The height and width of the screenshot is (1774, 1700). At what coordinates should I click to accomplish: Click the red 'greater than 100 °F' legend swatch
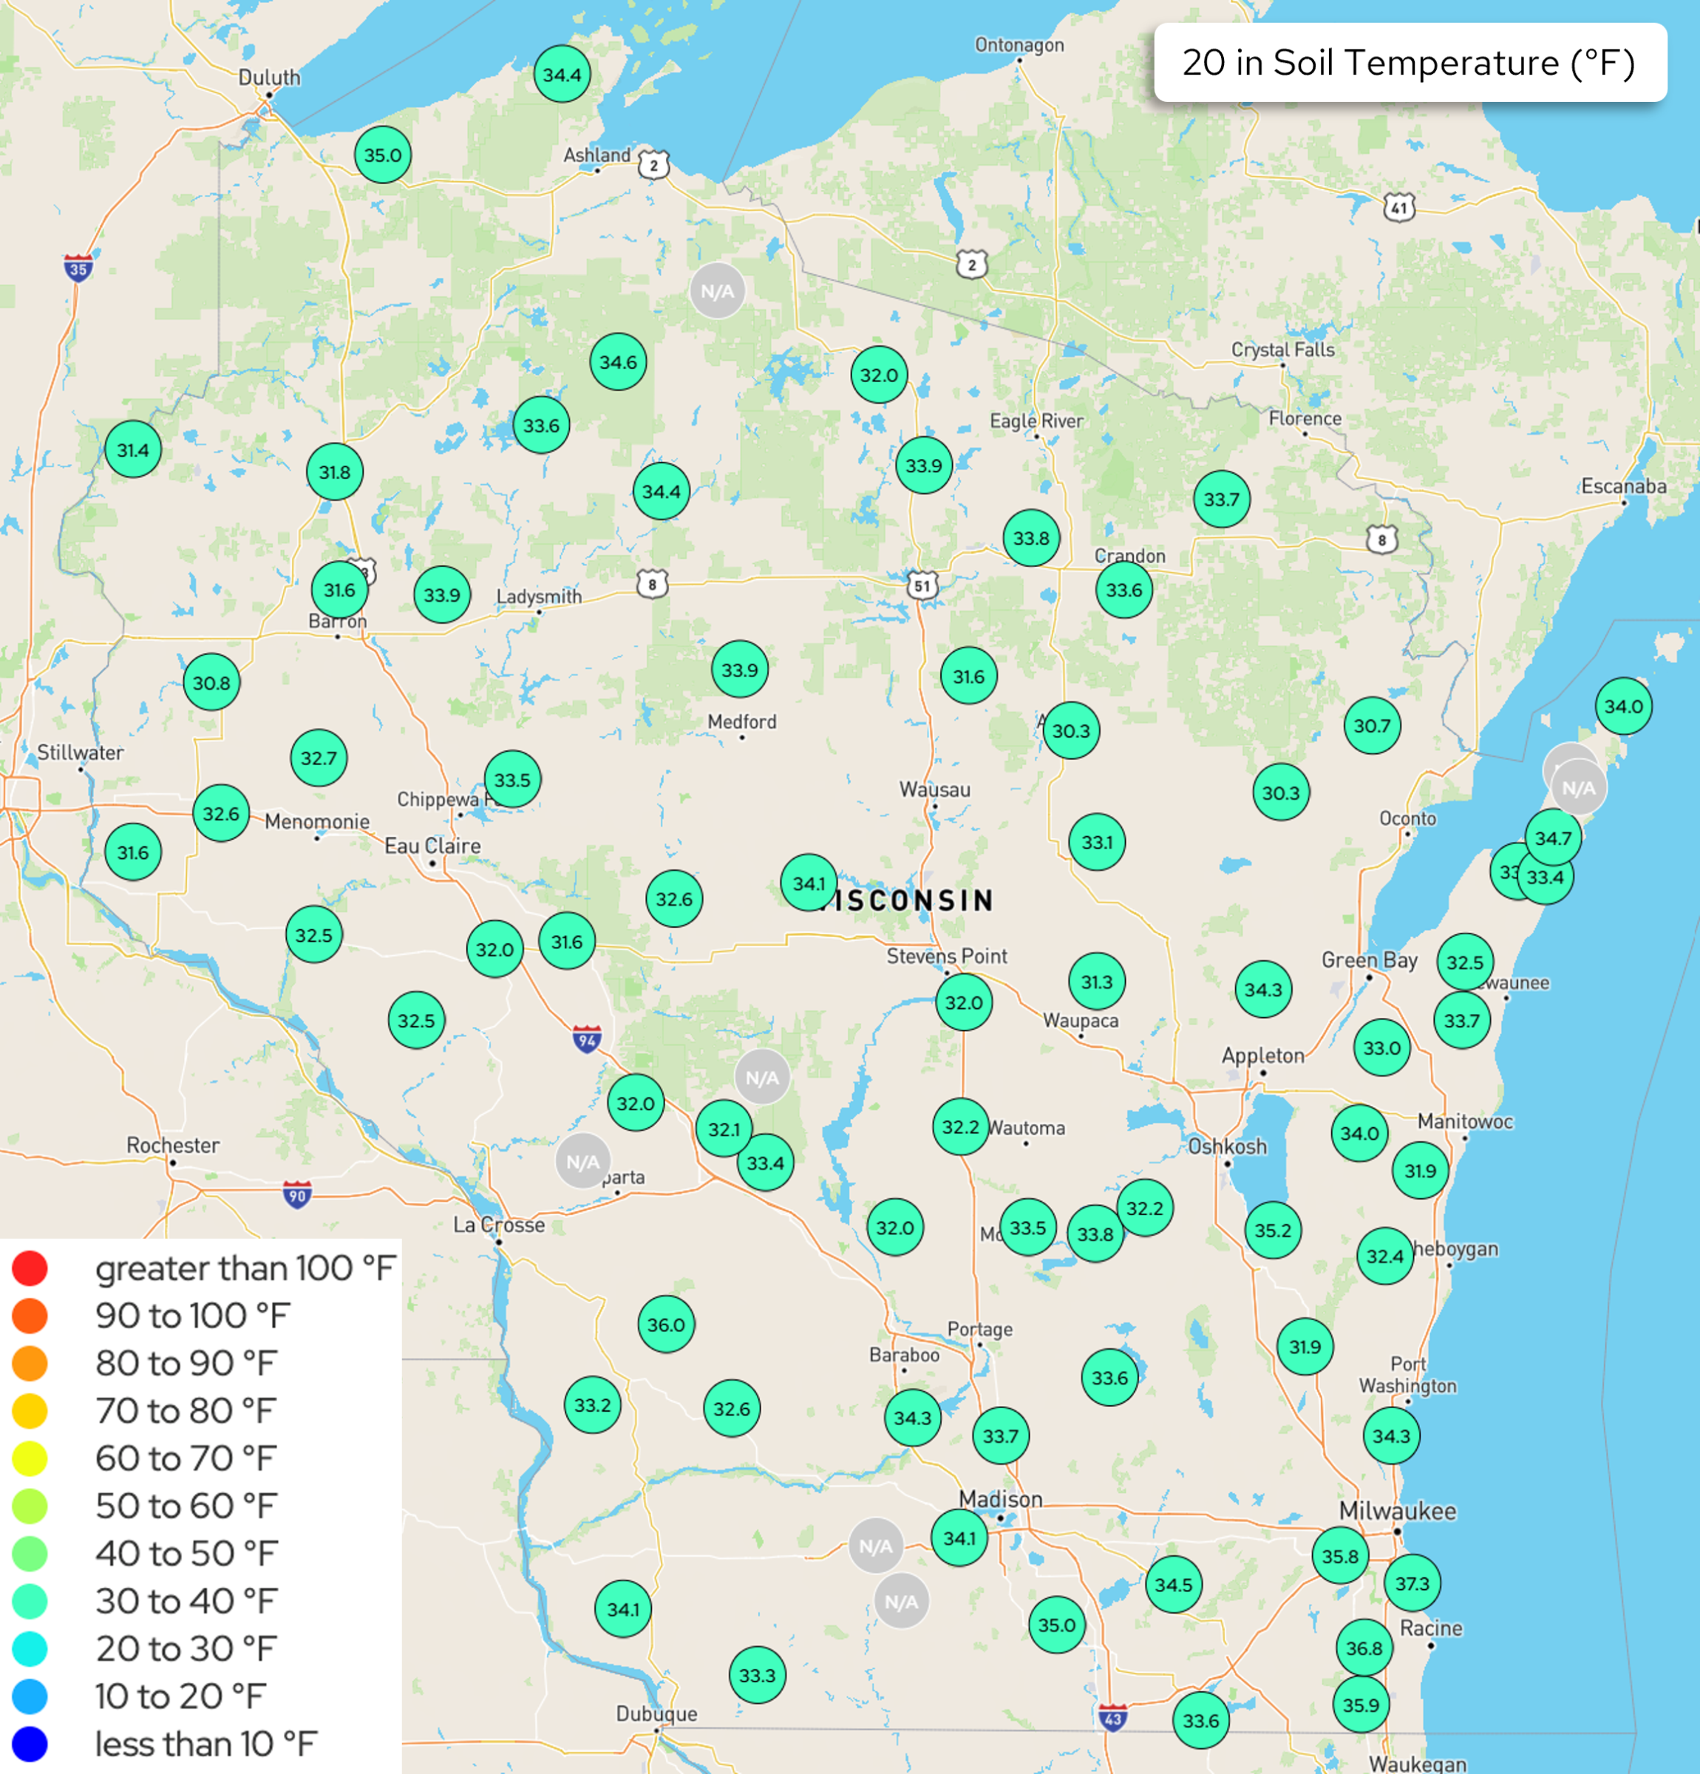(30, 1268)
